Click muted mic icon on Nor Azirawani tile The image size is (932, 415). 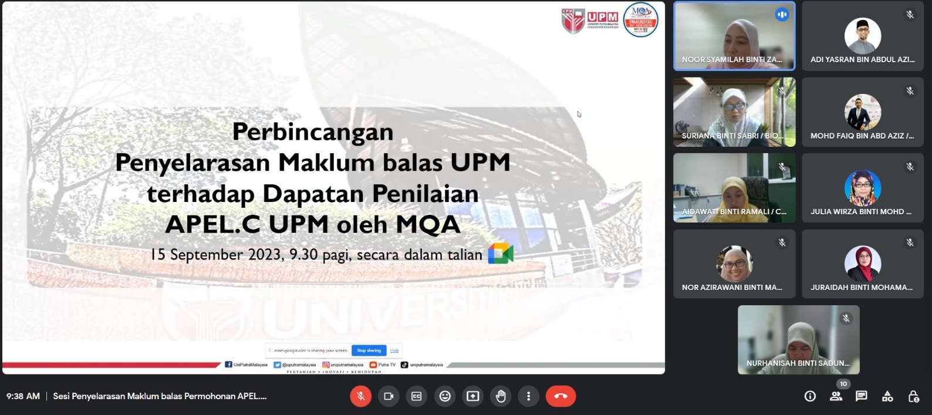pos(782,242)
